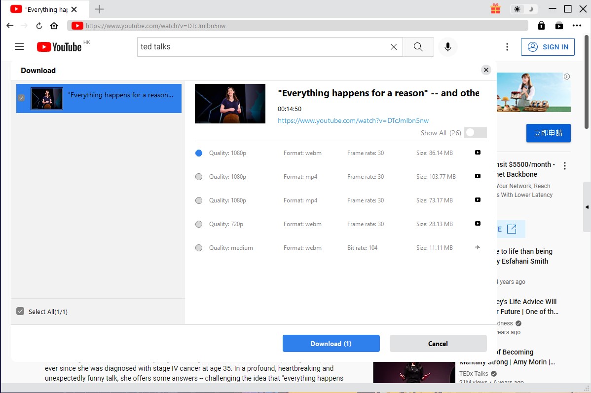Select the 720p webm quality option
The height and width of the screenshot is (393, 591).
pyautogui.click(x=199, y=224)
